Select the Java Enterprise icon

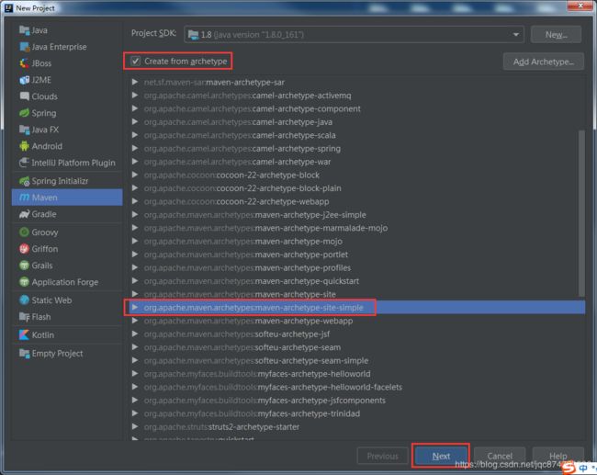[x=25, y=47]
